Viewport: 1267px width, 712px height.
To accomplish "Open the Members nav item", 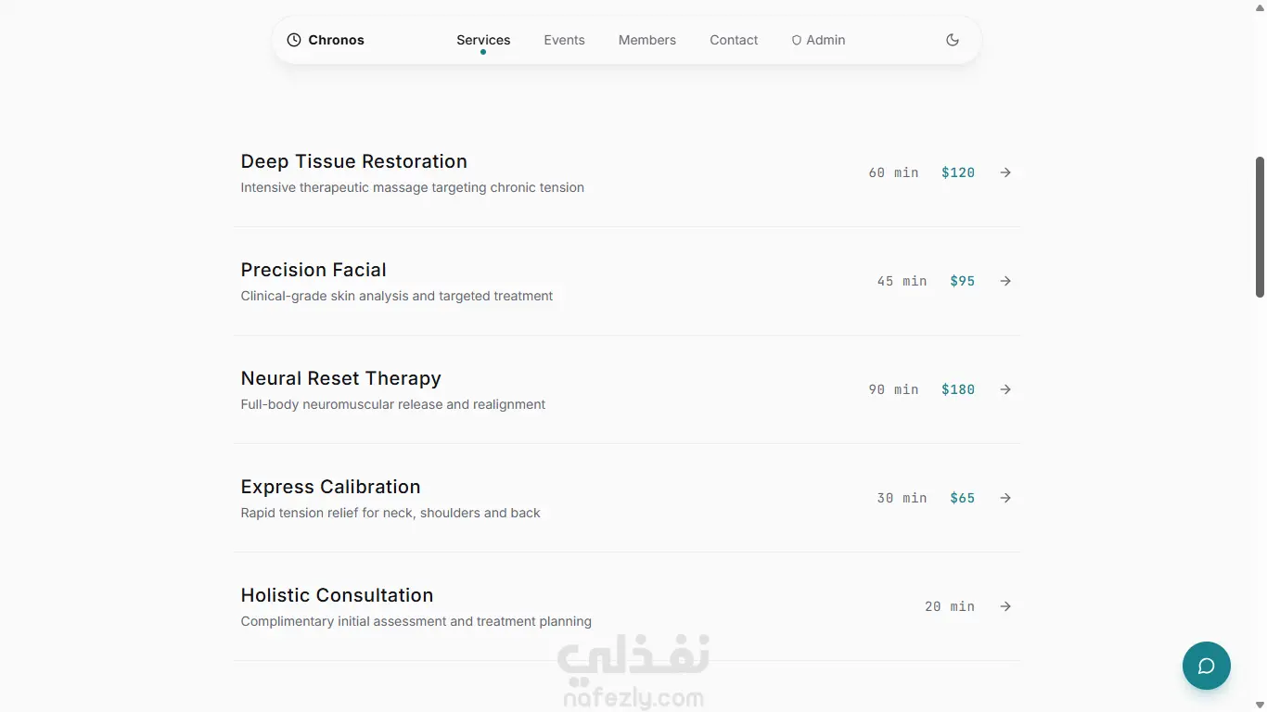I will (647, 40).
